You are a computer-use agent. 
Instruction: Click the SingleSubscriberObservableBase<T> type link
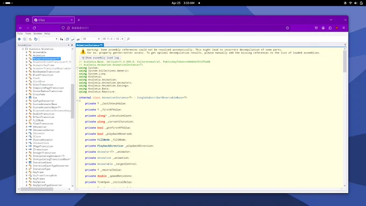click(162, 97)
